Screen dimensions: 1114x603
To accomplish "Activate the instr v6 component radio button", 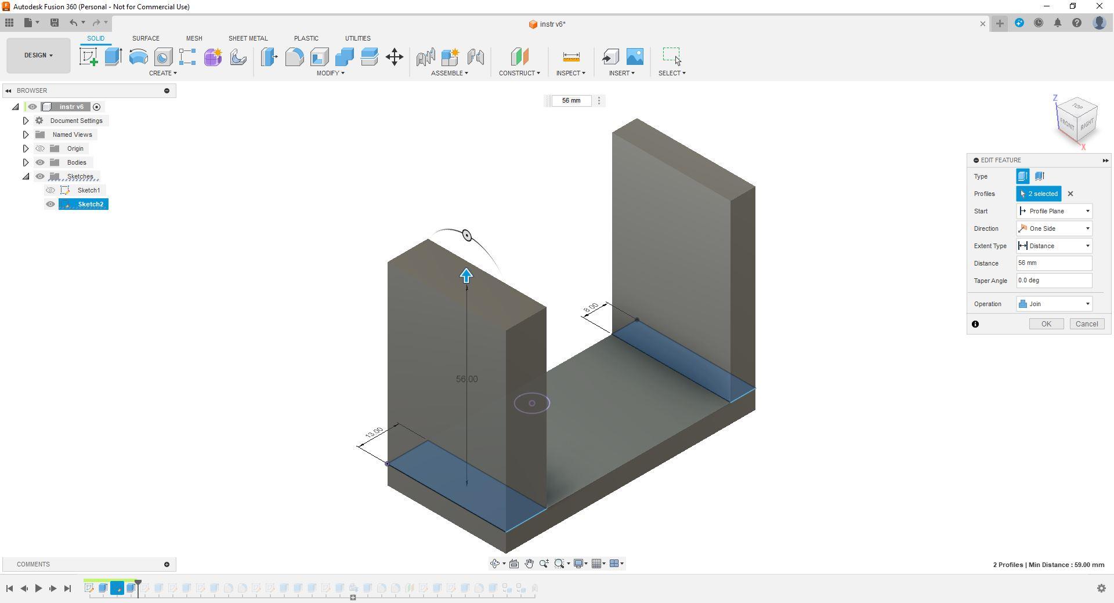I will pos(97,107).
